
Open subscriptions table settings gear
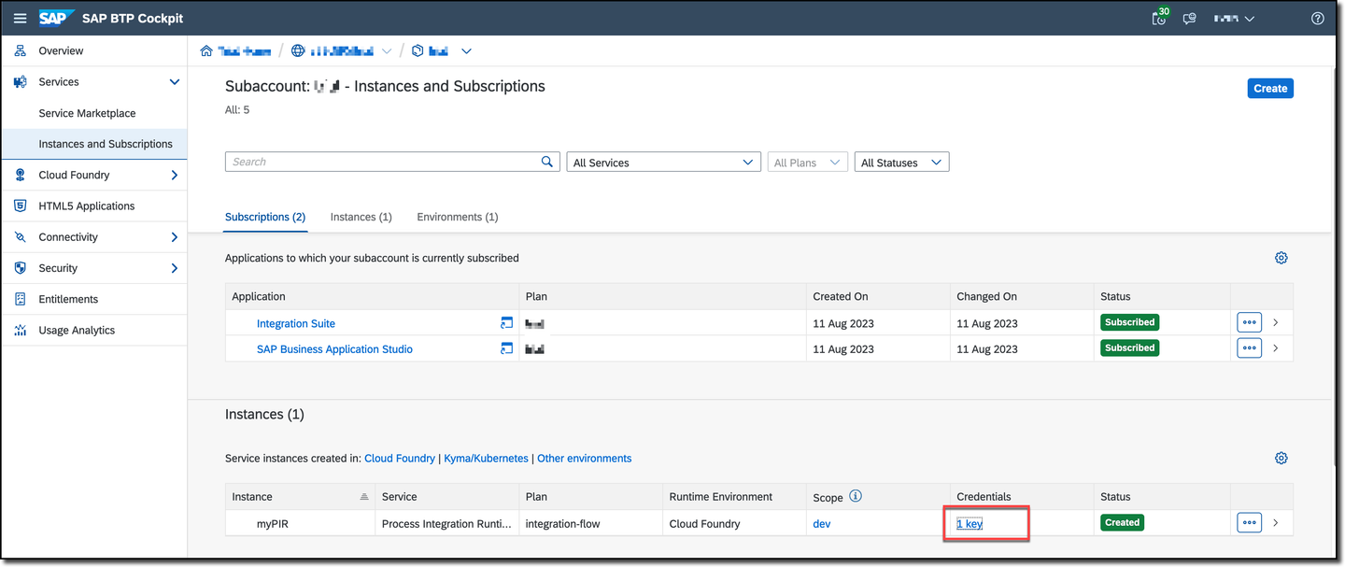[1281, 258]
